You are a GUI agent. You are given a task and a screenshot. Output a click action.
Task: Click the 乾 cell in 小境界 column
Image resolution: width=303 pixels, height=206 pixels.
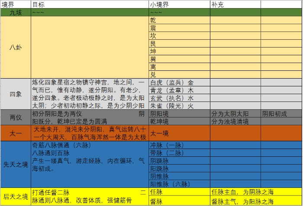point(179,20)
